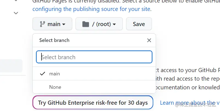Choose None from the branch list
The width and height of the screenshot is (220, 111).
point(94,87)
